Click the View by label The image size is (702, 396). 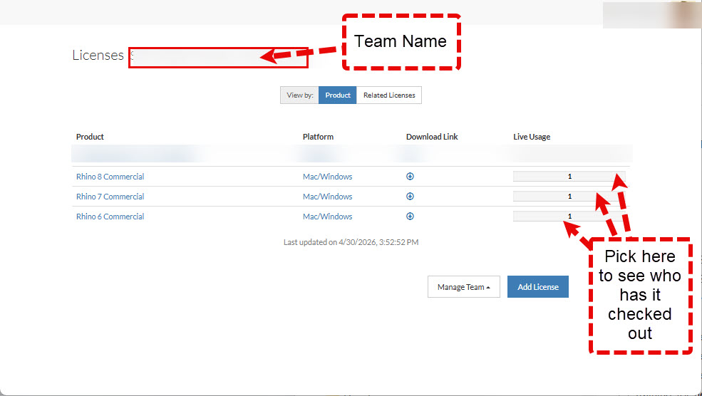coord(299,95)
